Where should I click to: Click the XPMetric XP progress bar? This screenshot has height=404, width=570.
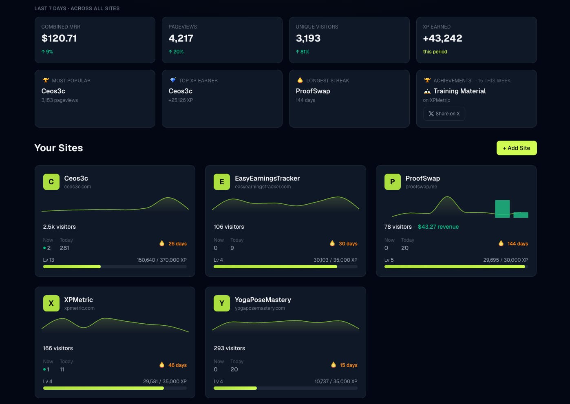point(115,388)
